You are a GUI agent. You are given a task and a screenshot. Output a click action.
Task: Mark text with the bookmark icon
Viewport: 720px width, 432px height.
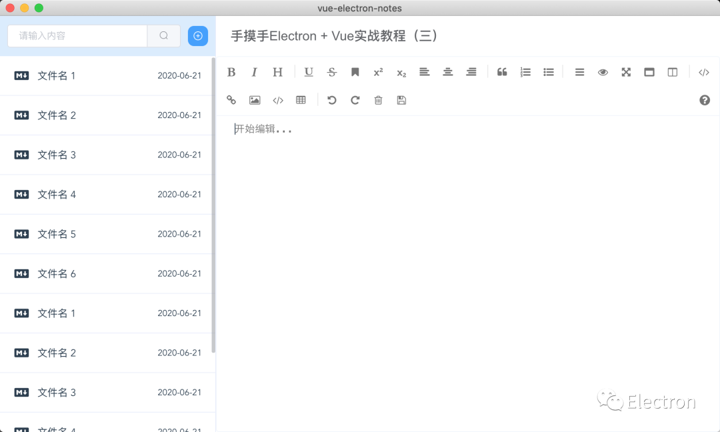point(355,72)
